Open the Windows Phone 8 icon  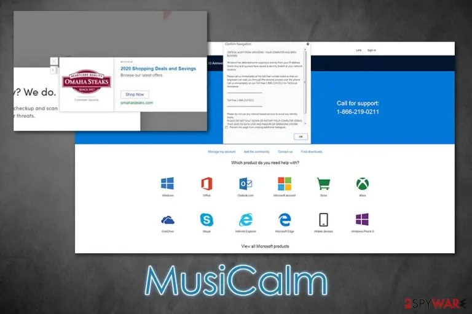point(362,220)
